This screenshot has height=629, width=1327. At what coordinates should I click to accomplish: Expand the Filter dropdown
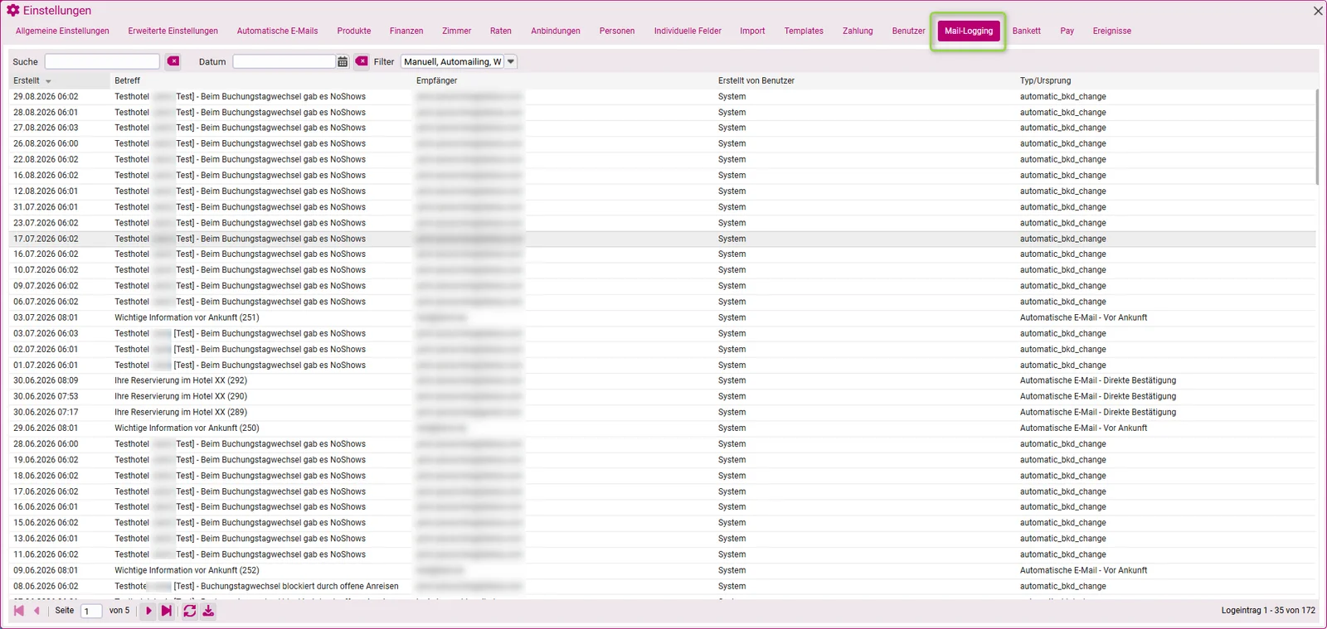(511, 61)
